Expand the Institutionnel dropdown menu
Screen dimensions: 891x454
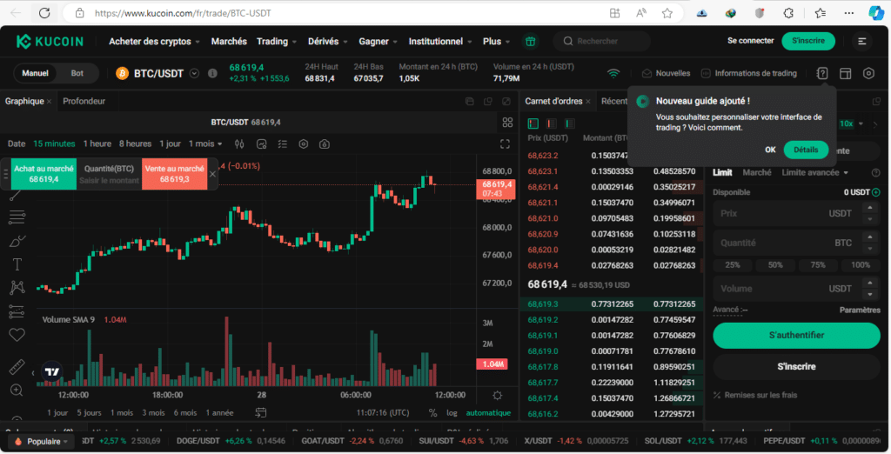(440, 42)
